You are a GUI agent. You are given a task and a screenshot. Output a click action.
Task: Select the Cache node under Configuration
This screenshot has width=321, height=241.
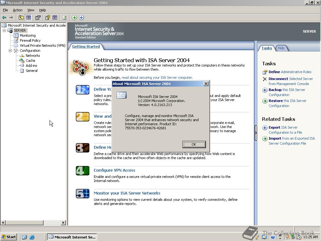coord(30,61)
